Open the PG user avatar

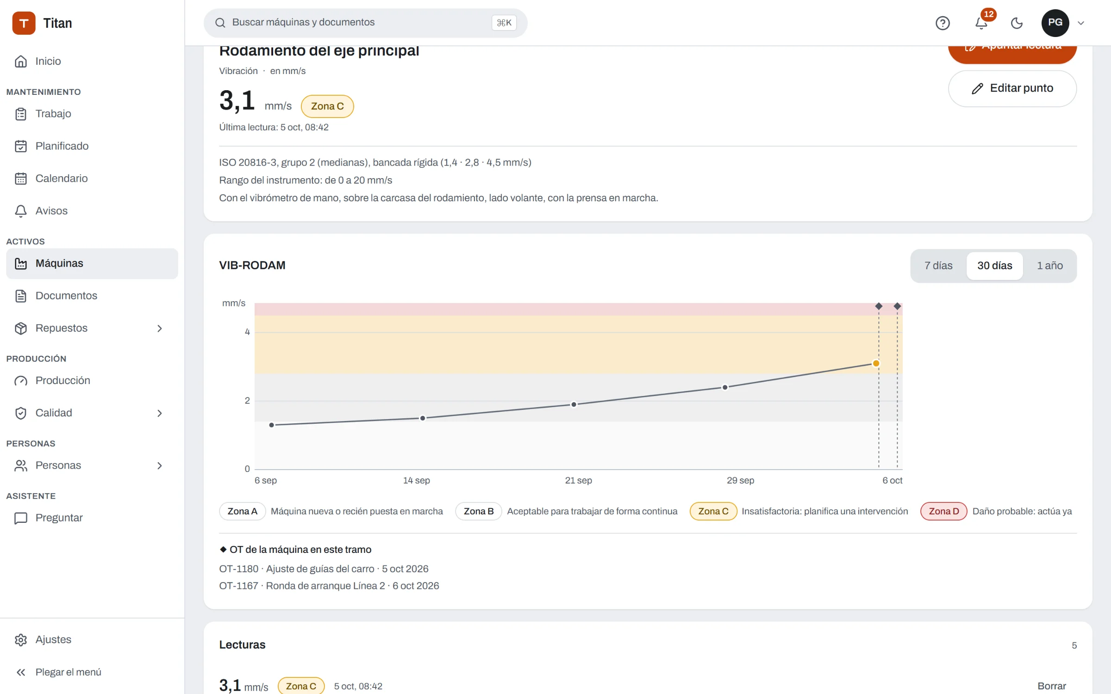(1055, 23)
